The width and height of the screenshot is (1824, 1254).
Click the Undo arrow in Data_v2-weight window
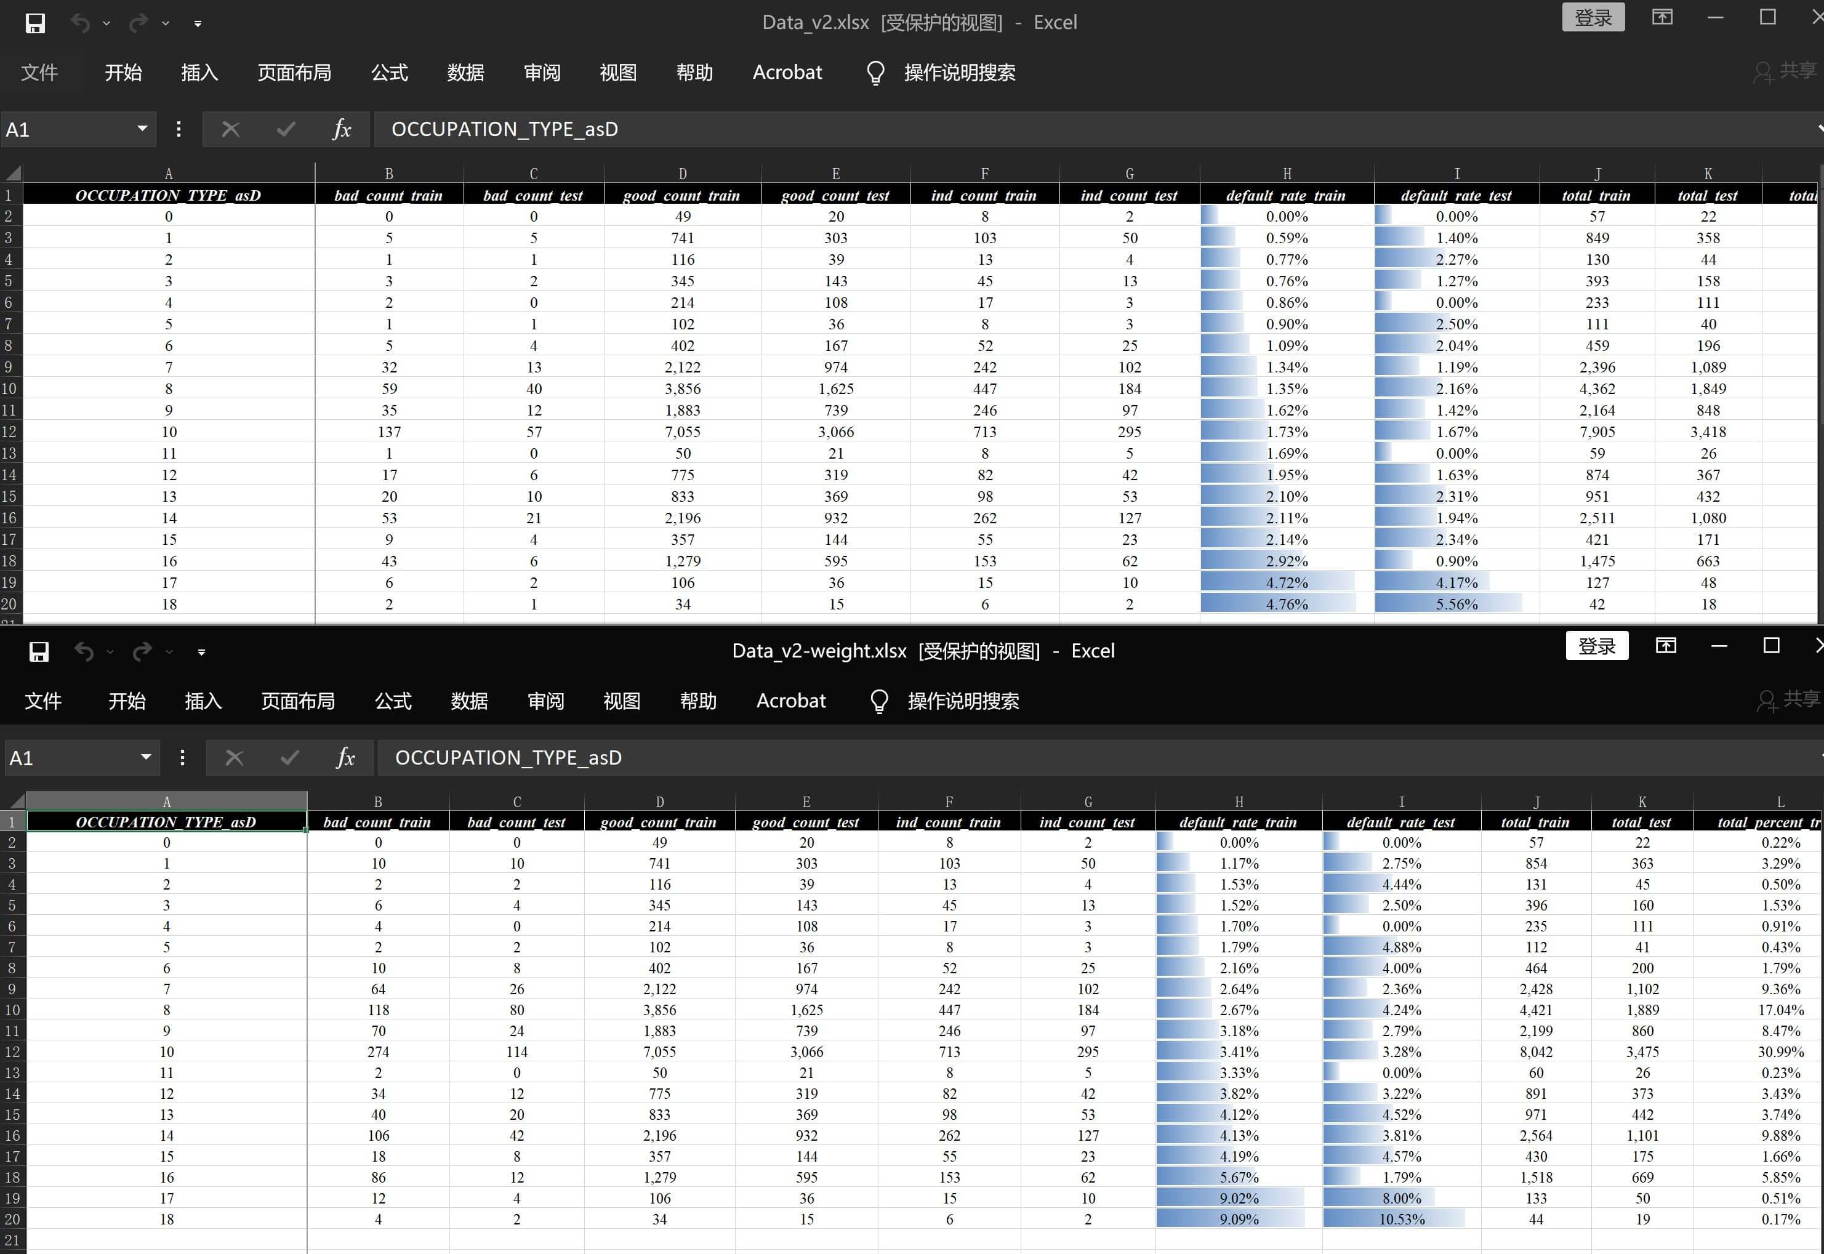point(83,651)
